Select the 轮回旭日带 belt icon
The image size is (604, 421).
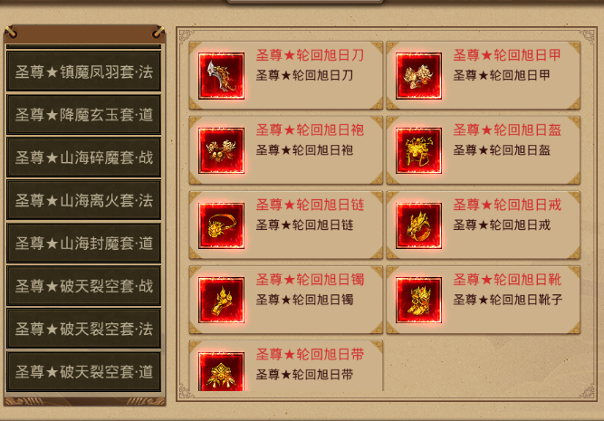click(221, 371)
